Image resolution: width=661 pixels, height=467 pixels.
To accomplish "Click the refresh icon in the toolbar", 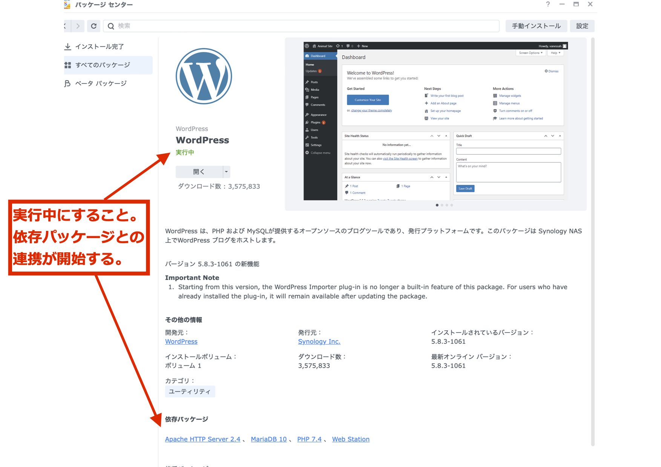I will tap(94, 26).
